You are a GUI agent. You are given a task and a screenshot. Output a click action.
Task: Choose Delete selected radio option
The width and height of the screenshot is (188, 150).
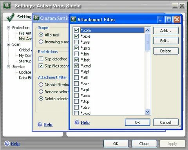pyautogui.click(x=41, y=99)
